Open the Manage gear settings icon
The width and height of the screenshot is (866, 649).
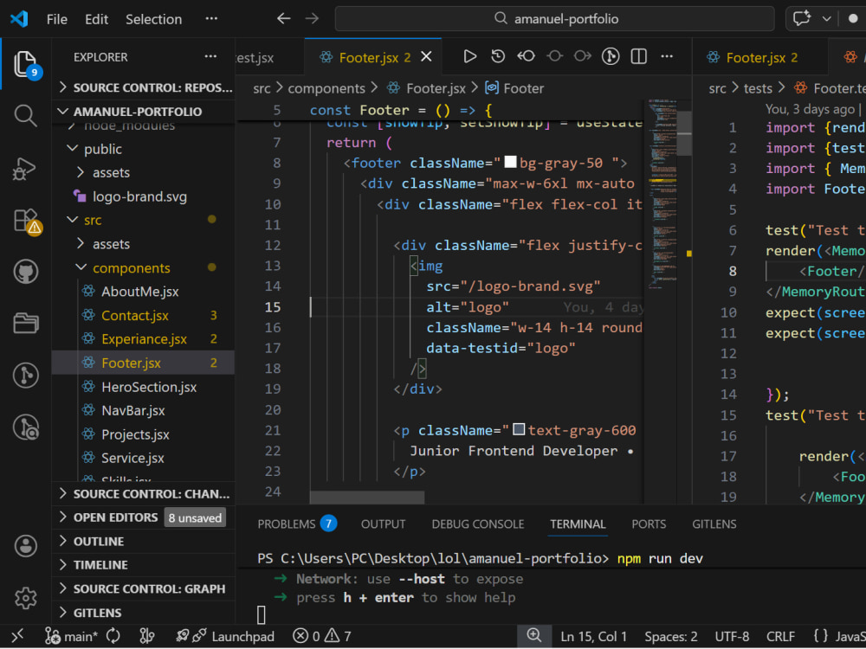click(x=25, y=598)
